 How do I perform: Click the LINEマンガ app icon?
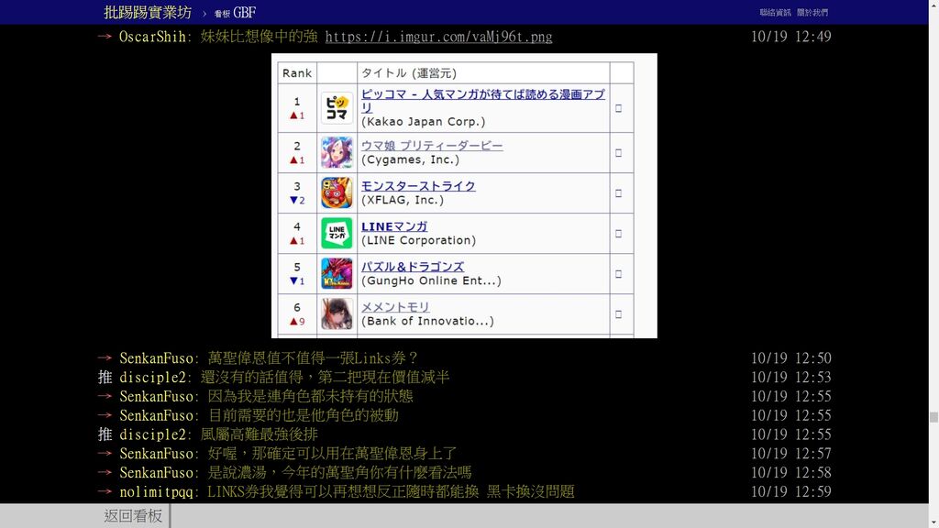point(337,233)
